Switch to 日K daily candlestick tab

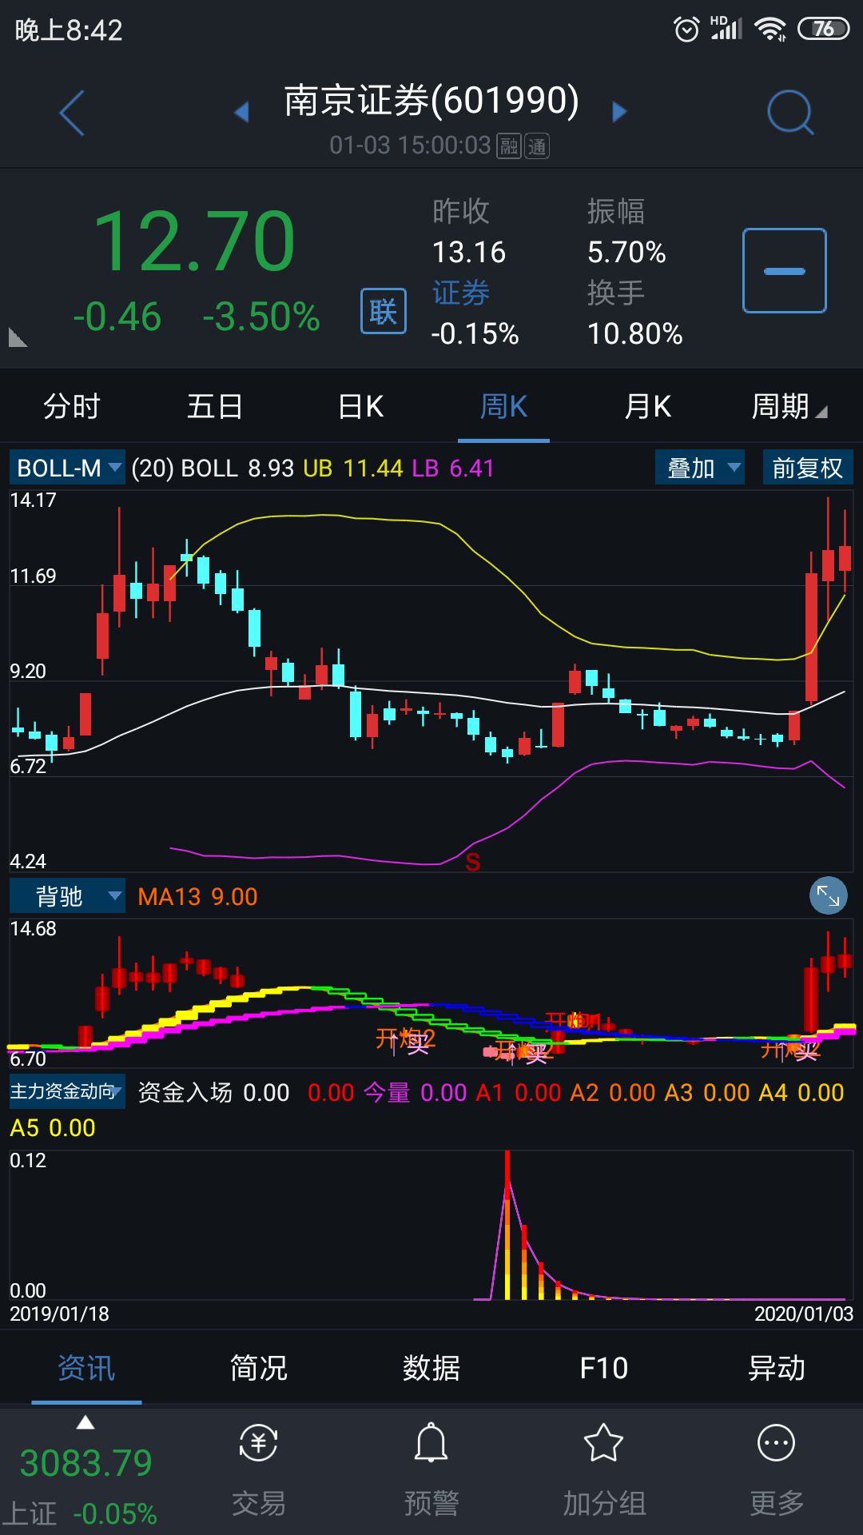[360, 406]
